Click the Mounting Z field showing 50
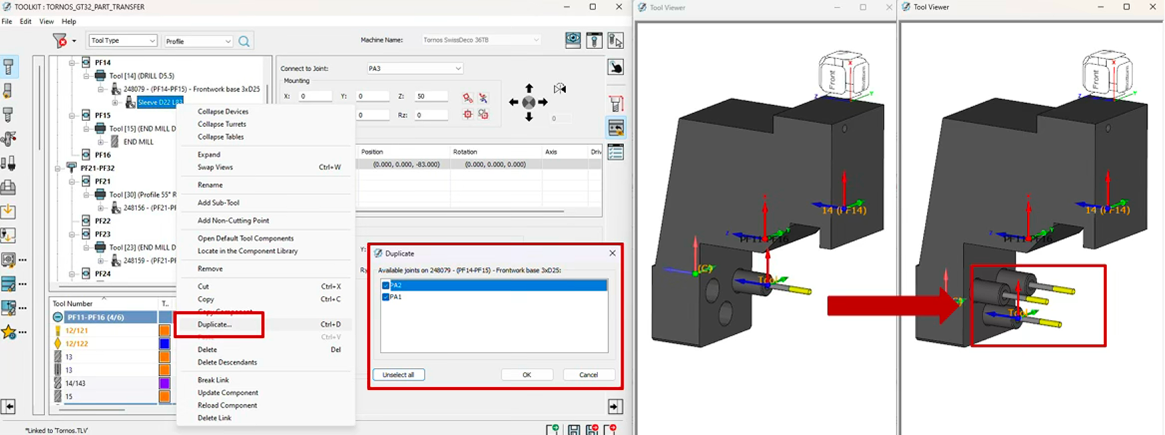 point(431,96)
